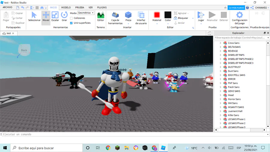Open File Explorer from taskbar

(x=127, y=148)
